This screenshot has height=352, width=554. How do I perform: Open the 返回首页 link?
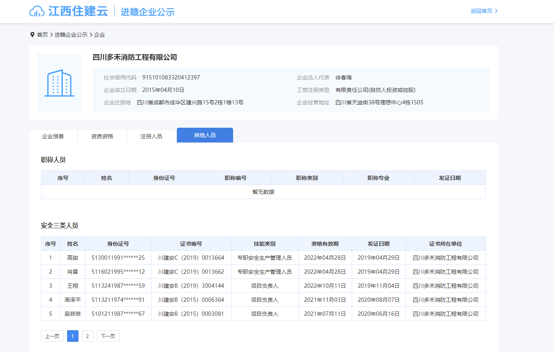pyautogui.click(x=481, y=11)
